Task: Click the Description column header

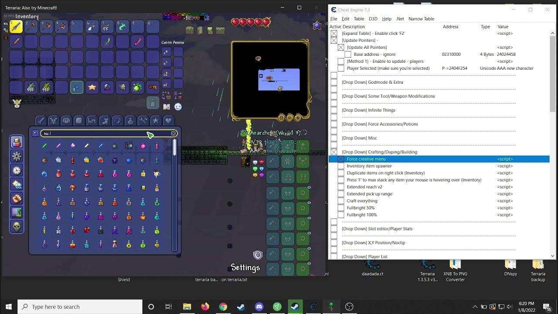Action: pos(354,27)
